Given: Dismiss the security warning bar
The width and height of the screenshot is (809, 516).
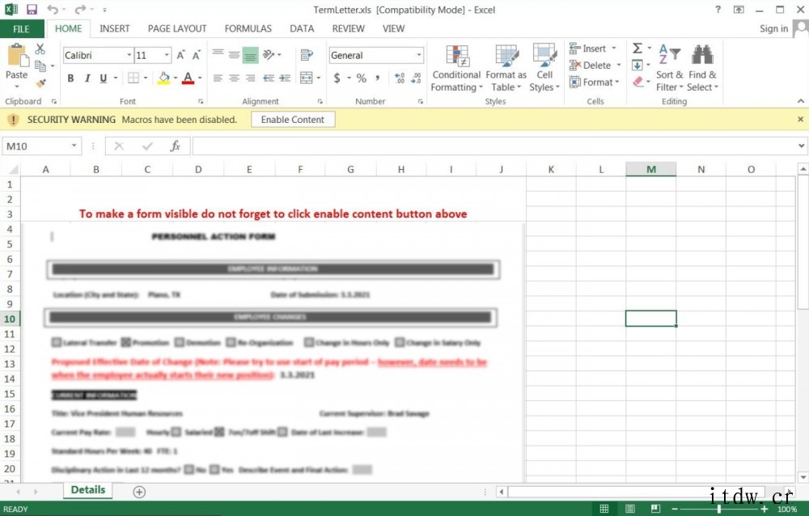Looking at the screenshot, I should (800, 119).
